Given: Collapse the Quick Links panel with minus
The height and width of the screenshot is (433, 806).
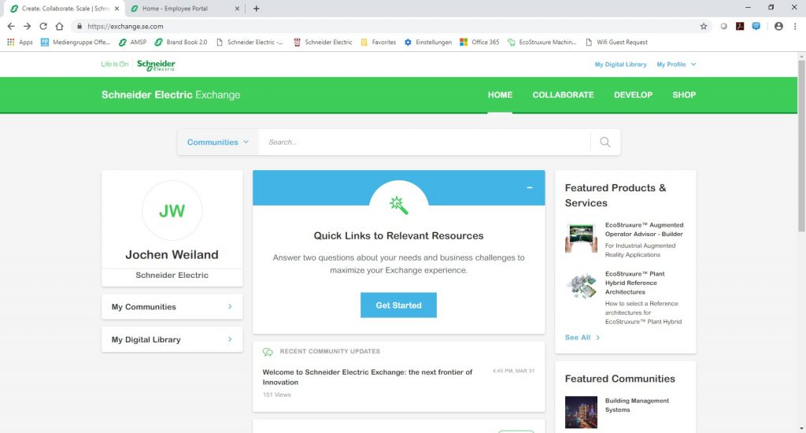Looking at the screenshot, I should [530, 187].
